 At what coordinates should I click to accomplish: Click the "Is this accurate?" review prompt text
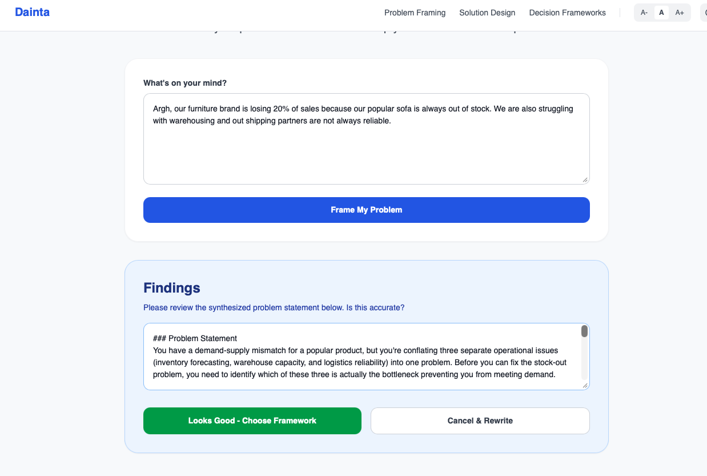[x=375, y=307]
